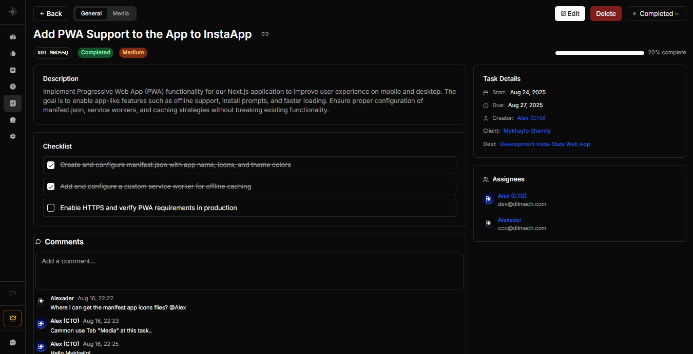Click the Alexander assignee avatar

coord(489,223)
